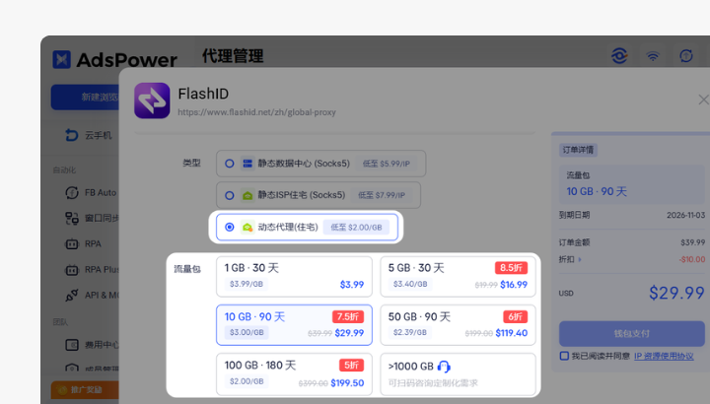Select 动态代理(住宅) radio button
The image size is (710, 404).
230,227
